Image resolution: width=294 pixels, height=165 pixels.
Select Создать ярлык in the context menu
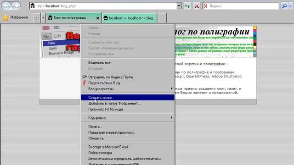(x=128, y=98)
